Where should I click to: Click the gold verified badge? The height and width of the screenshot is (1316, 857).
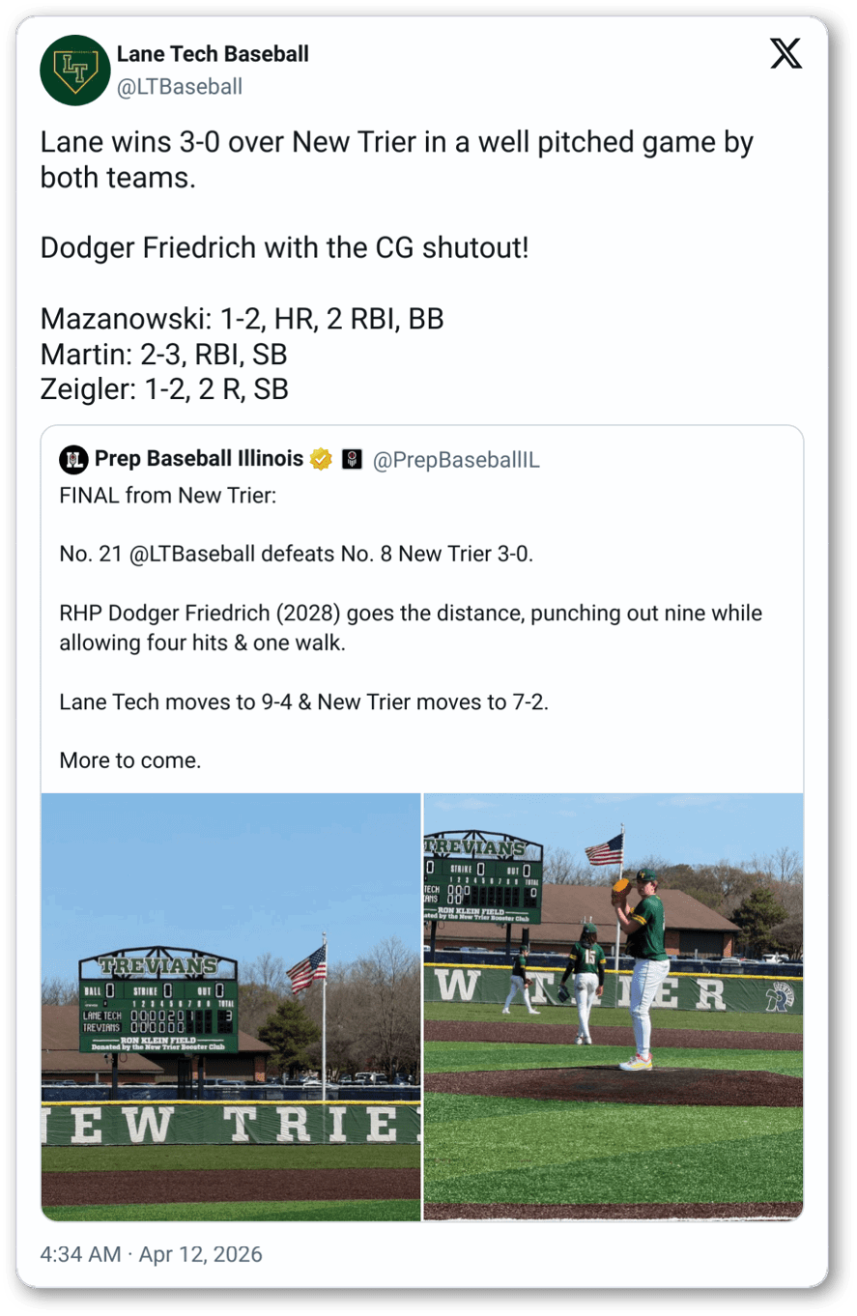(321, 460)
